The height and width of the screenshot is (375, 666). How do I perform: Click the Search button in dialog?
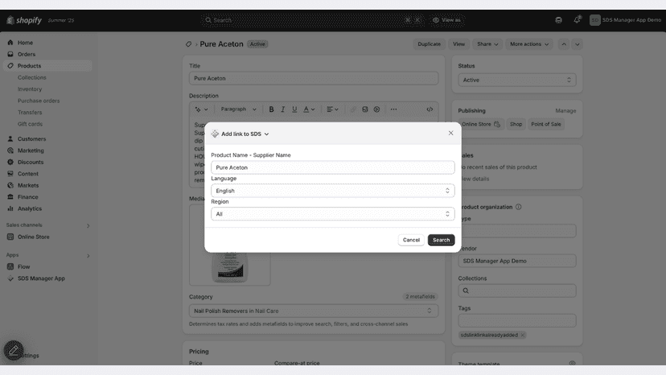[x=441, y=240]
